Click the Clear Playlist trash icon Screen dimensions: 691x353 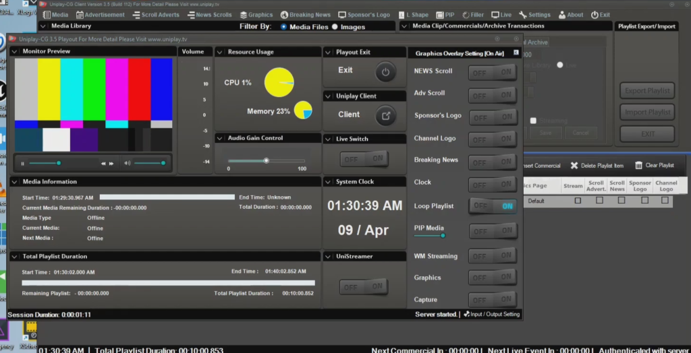pyautogui.click(x=638, y=166)
